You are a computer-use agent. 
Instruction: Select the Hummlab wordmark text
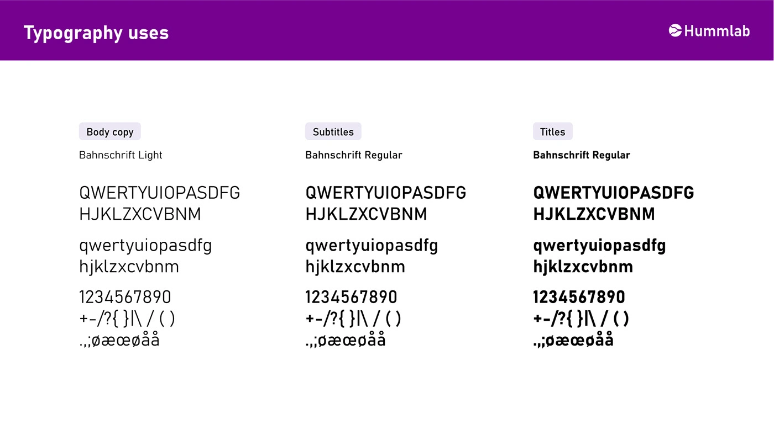pyautogui.click(x=717, y=31)
